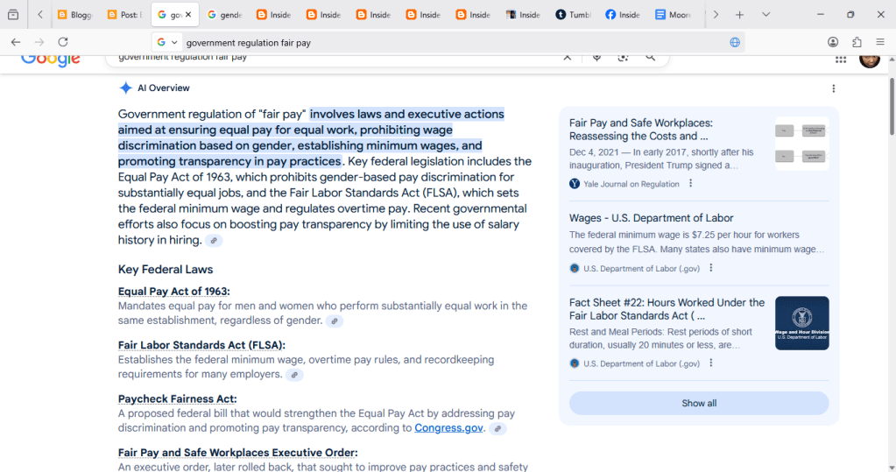
Task: Open the Google apps grid
Action: 841,60
